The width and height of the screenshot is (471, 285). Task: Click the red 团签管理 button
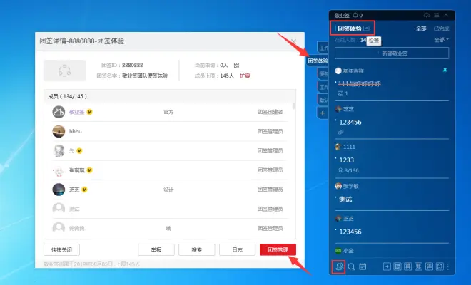(278, 249)
